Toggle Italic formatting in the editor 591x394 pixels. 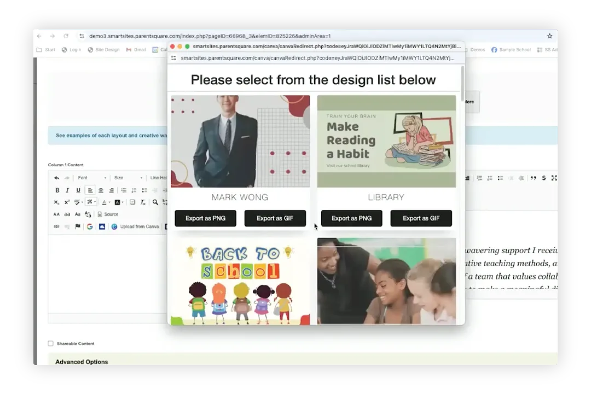[x=67, y=190]
